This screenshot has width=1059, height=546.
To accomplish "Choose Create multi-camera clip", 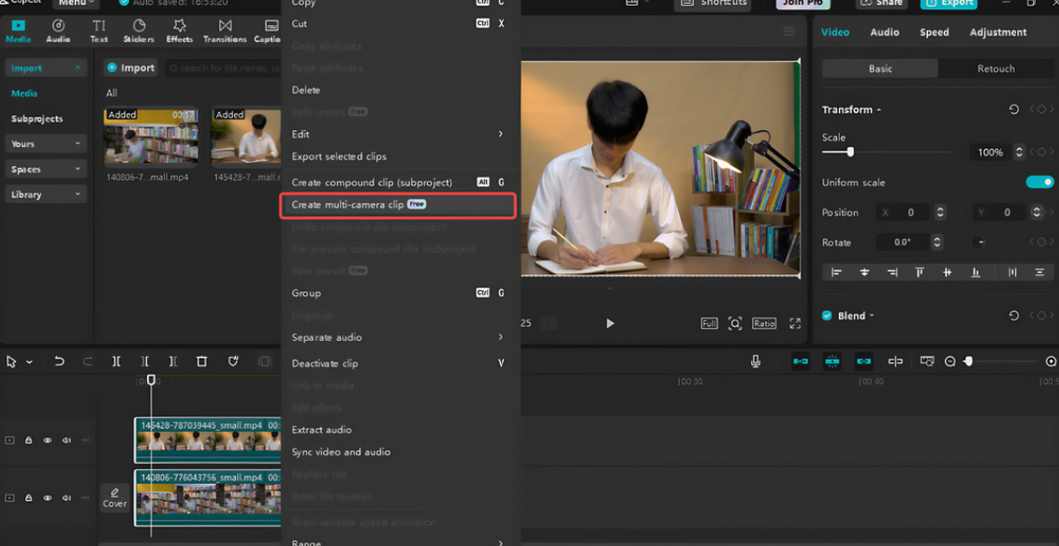I will pyautogui.click(x=399, y=205).
